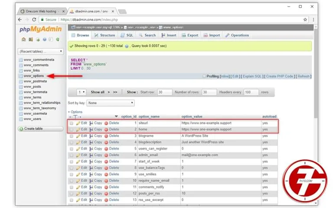Click table icon beside www_commentmeta
The image size is (333, 208).
click(x=21, y=60)
